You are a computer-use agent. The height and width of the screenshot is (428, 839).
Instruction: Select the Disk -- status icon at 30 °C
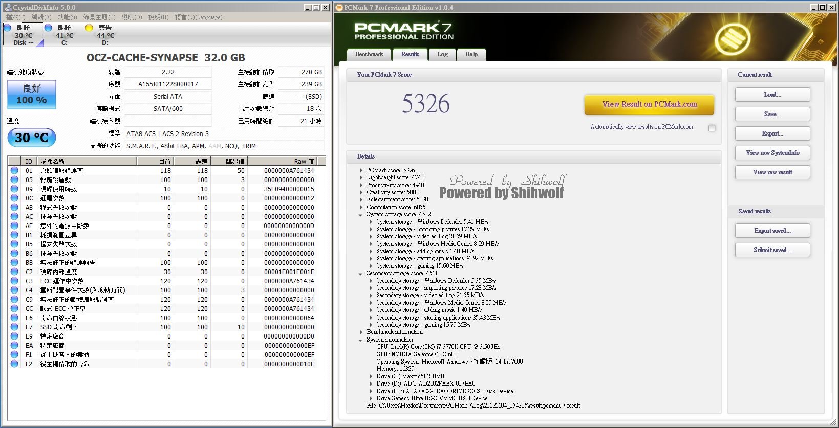click(x=7, y=28)
